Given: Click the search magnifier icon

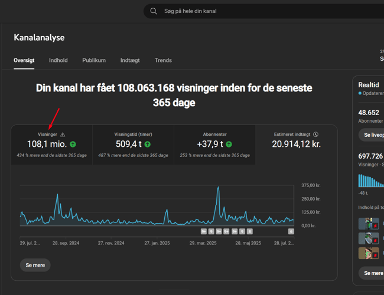Looking at the screenshot, I should [154, 11].
